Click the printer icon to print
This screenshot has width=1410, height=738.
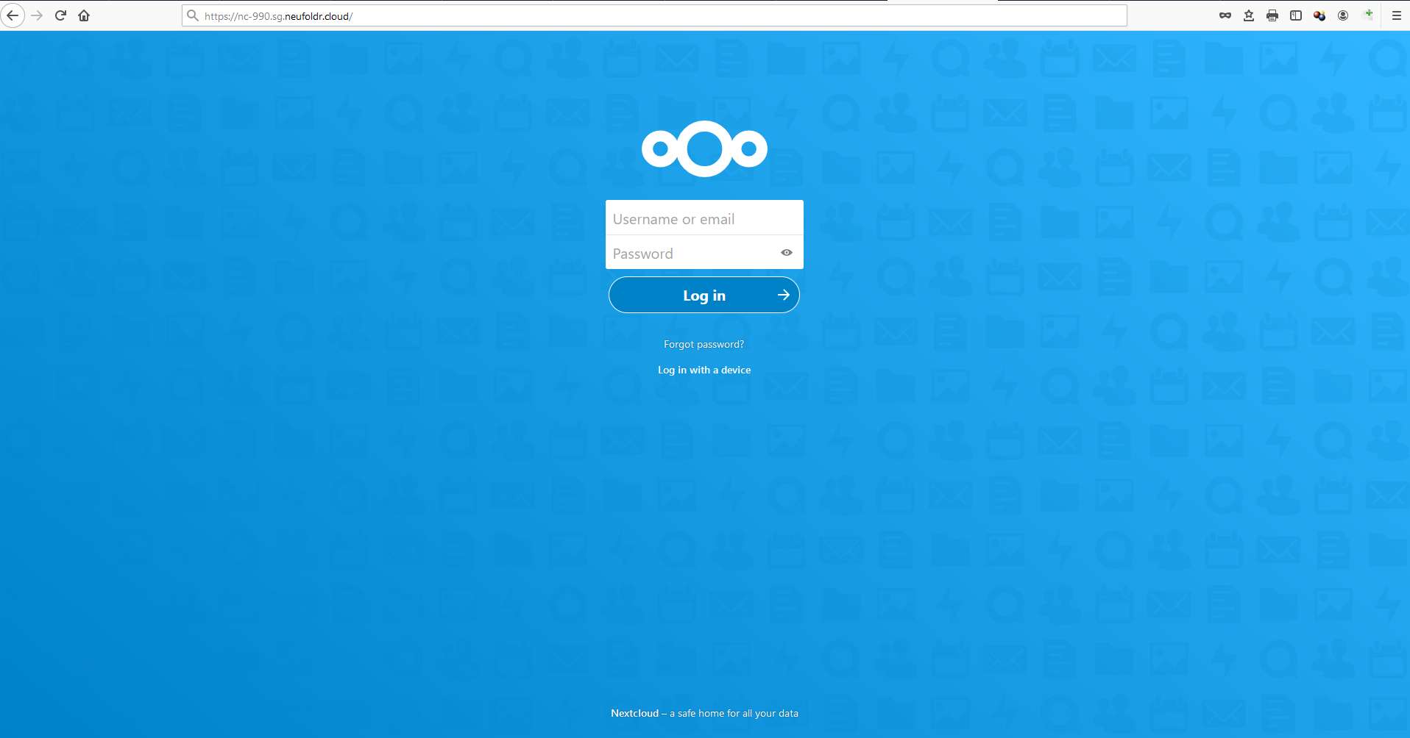point(1272,15)
